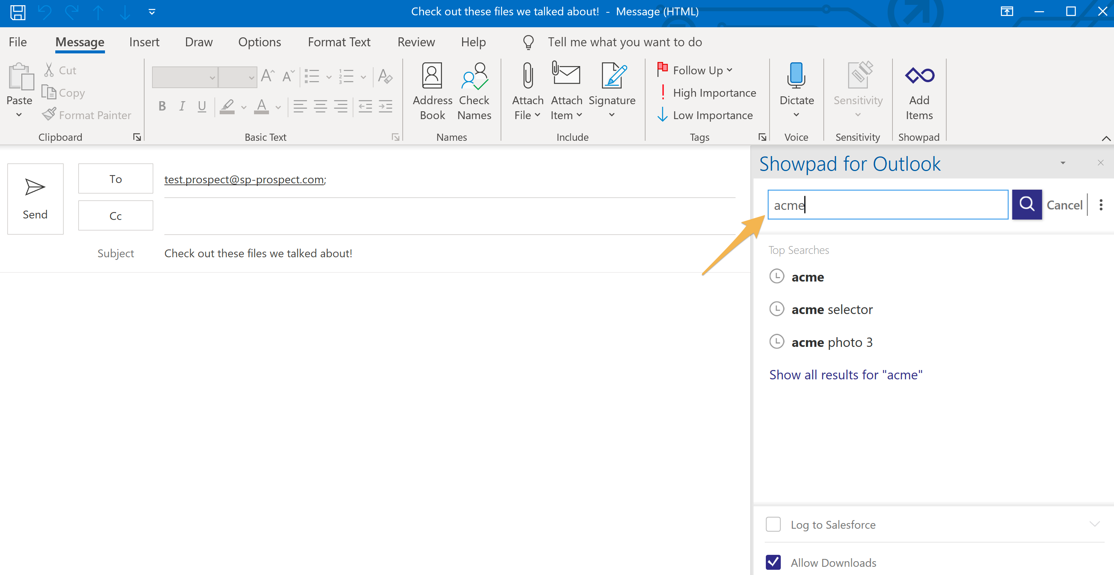Click Cancel in Showpad search
The width and height of the screenshot is (1114, 575).
(1064, 205)
